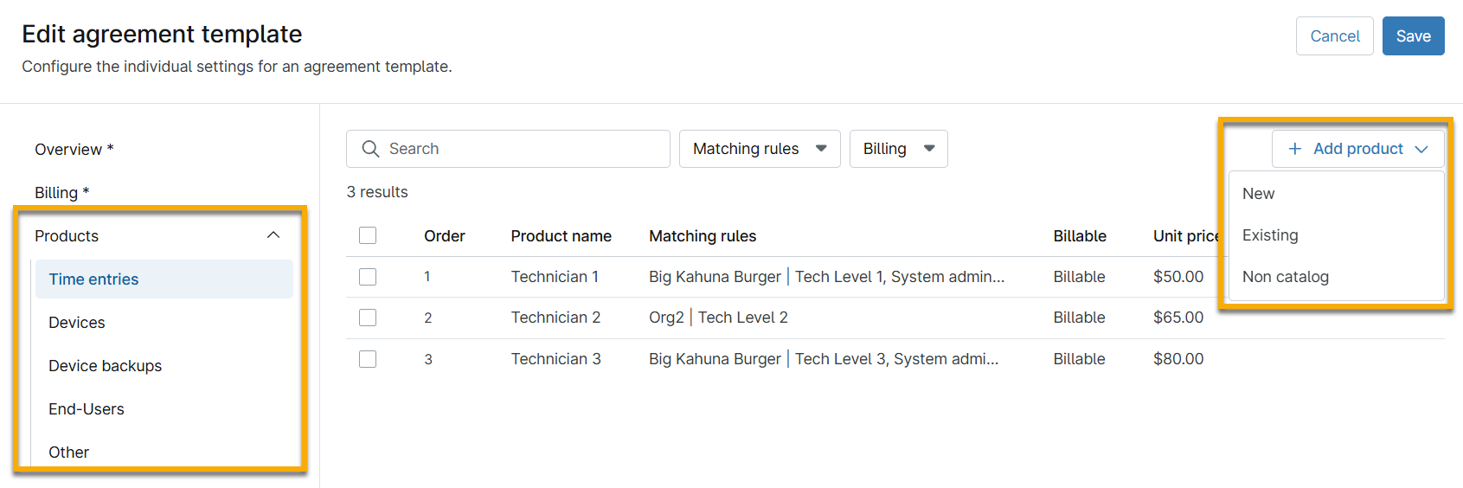This screenshot has width=1463, height=488.
Task: Click the Cancel button
Action: (x=1334, y=36)
